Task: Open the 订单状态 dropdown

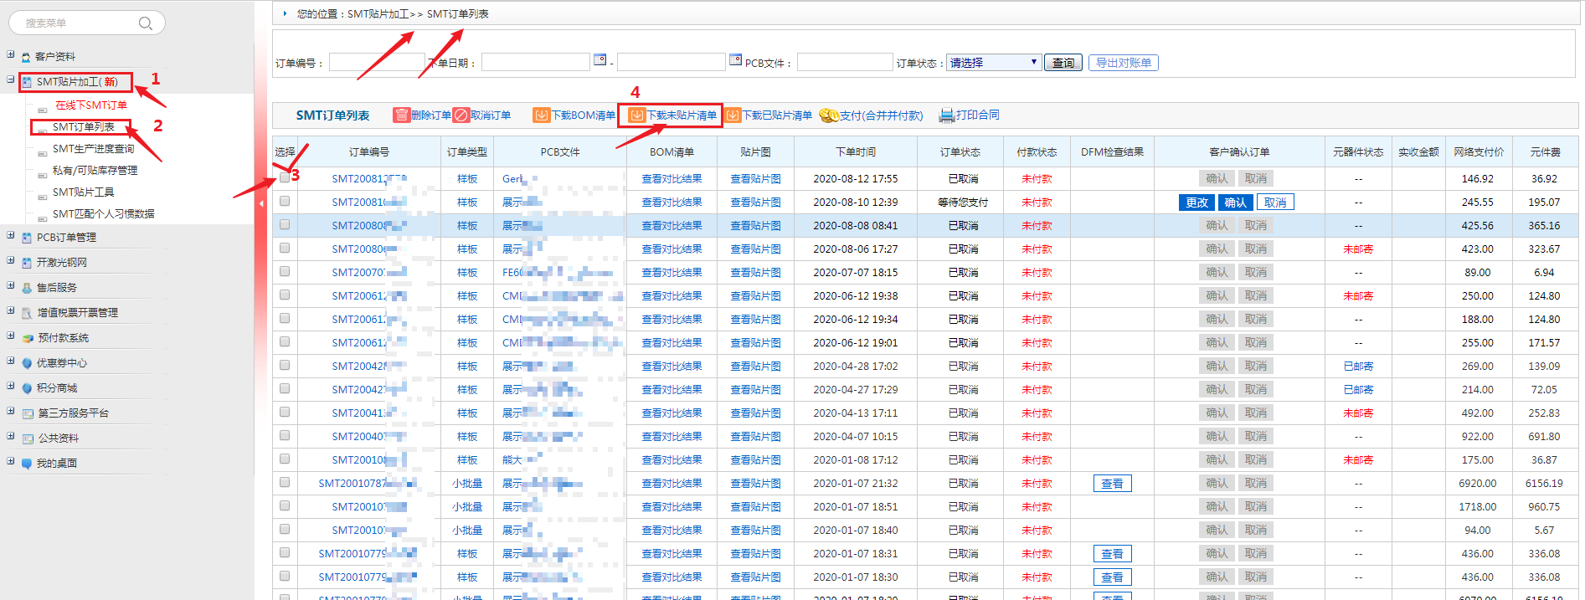Action: 994,63
